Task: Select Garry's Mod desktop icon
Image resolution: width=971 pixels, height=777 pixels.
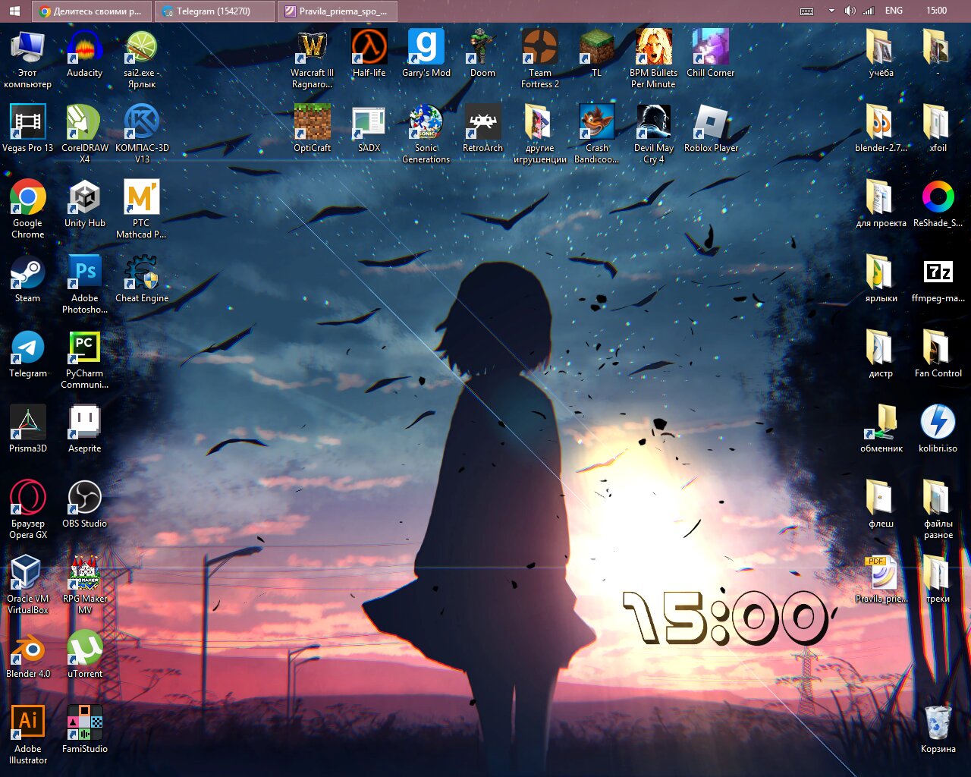Action: 426,54
